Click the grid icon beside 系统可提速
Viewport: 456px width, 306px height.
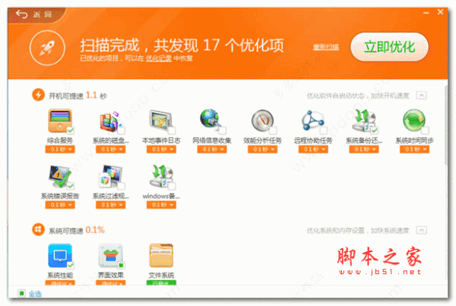39,229
